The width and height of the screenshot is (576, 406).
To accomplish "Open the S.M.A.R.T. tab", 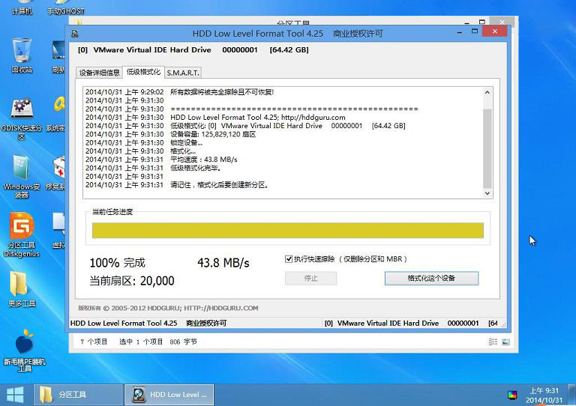I will [x=183, y=73].
